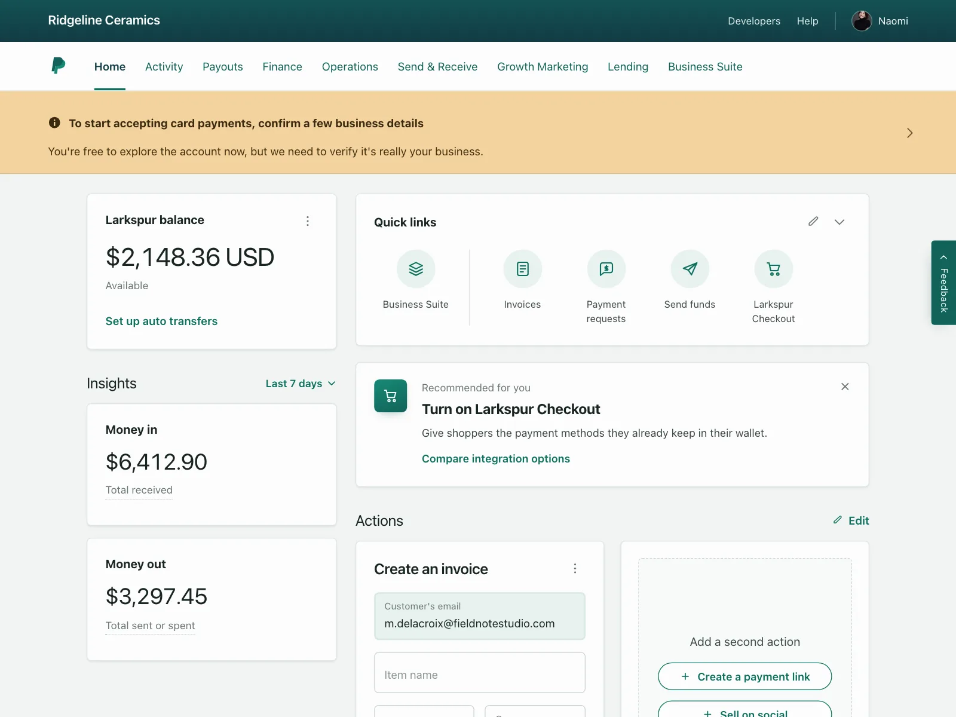Open Send & Receive tab
Screen dimensions: 956x717
point(438,67)
